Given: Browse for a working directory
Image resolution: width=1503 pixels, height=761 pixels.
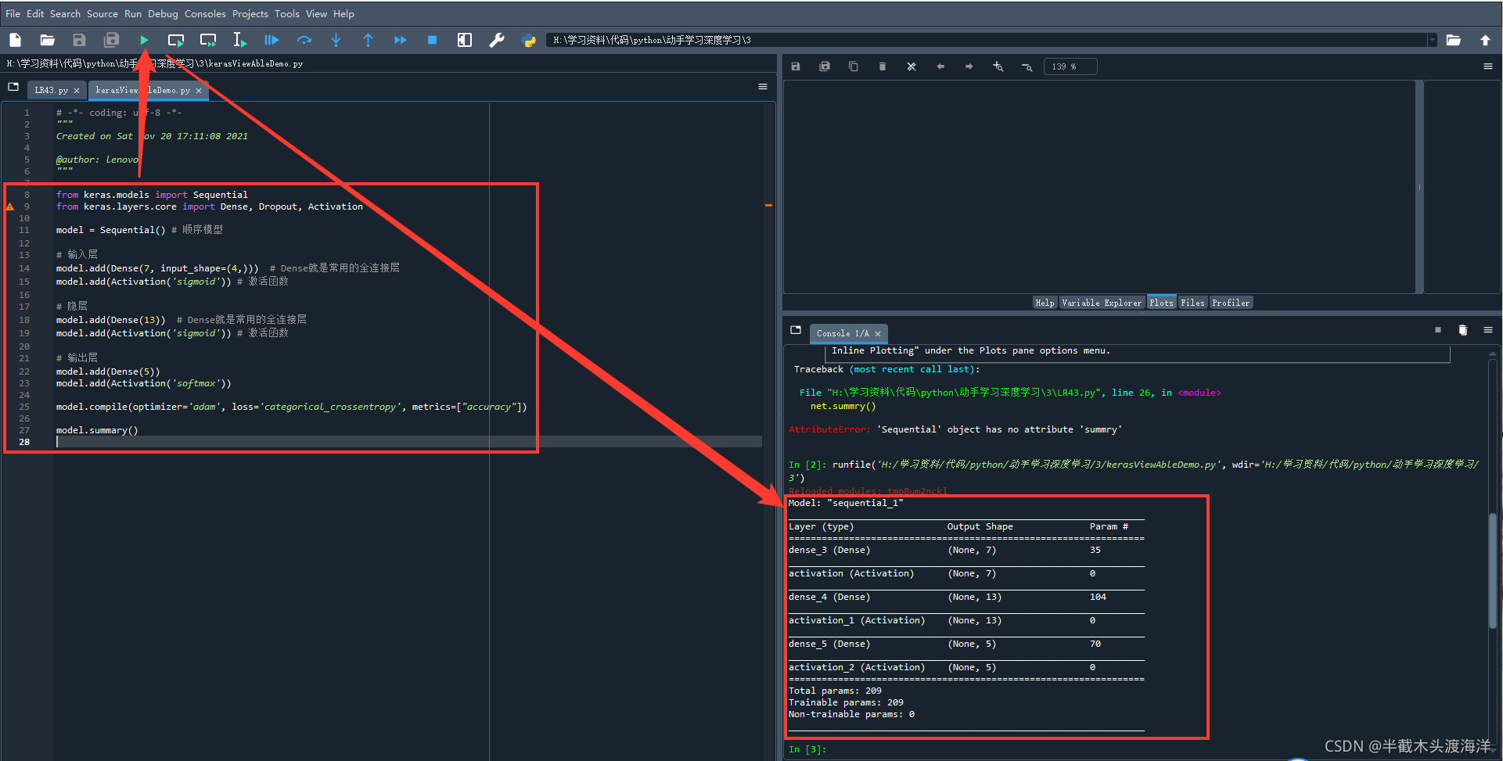Looking at the screenshot, I should pos(1454,40).
